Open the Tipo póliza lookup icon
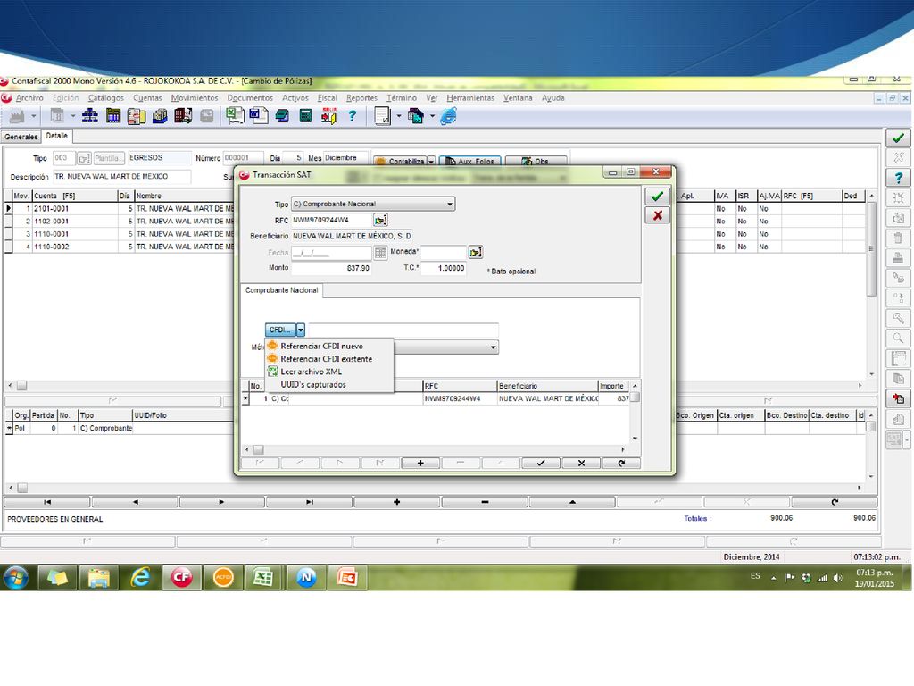Screen dimensions: 914x686 tap(84, 158)
